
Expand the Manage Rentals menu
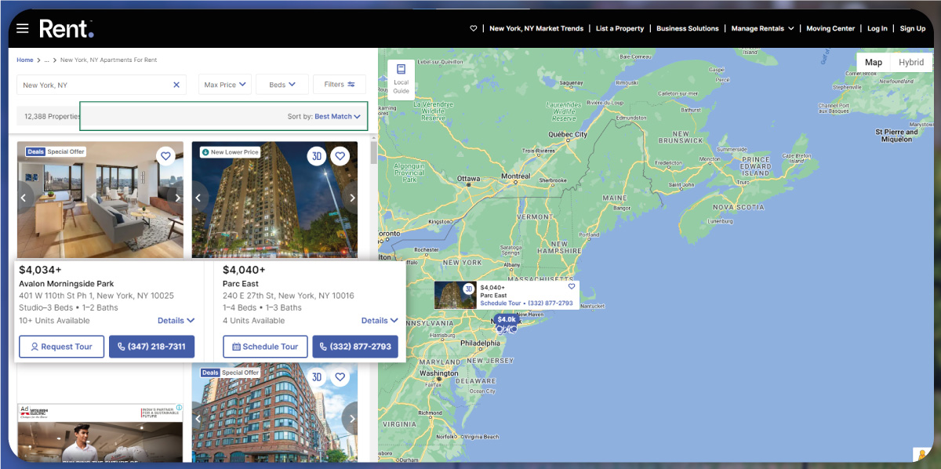(x=762, y=28)
